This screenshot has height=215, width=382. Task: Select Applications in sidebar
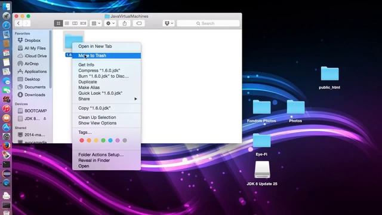(x=32, y=72)
